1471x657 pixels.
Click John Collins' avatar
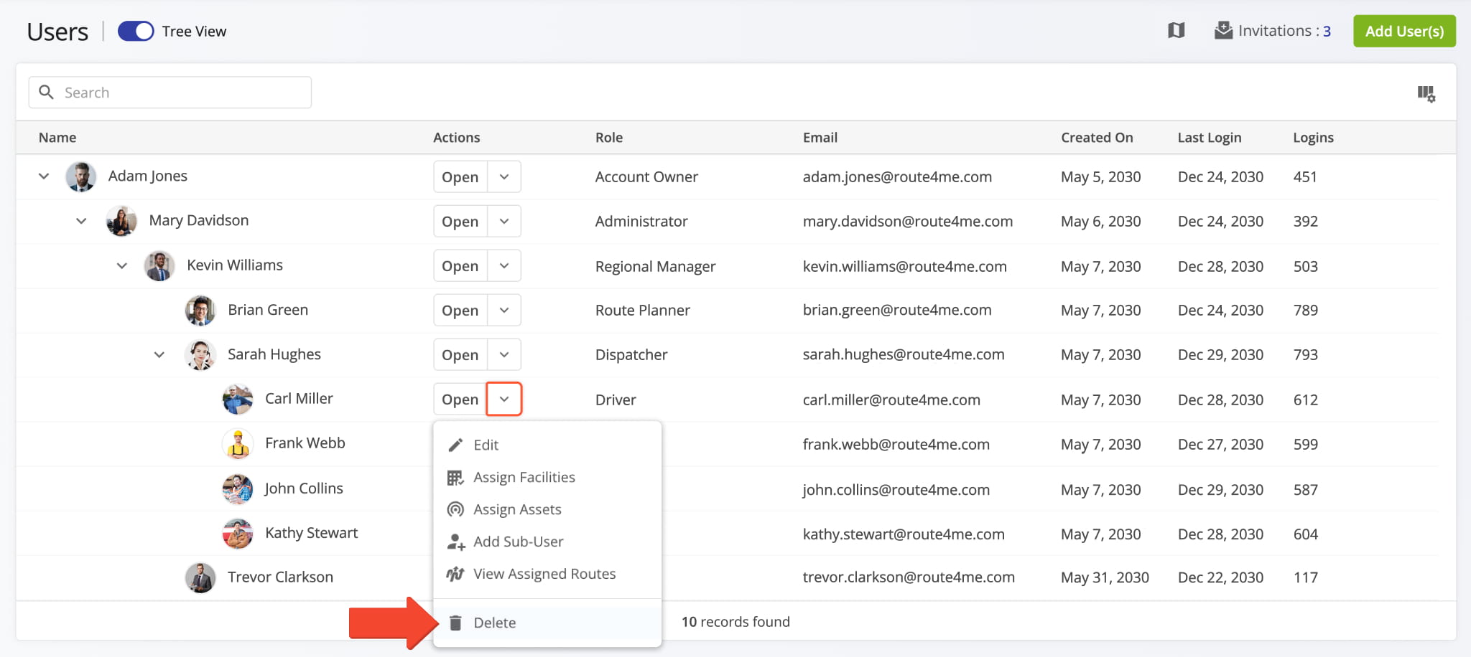click(x=238, y=488)
